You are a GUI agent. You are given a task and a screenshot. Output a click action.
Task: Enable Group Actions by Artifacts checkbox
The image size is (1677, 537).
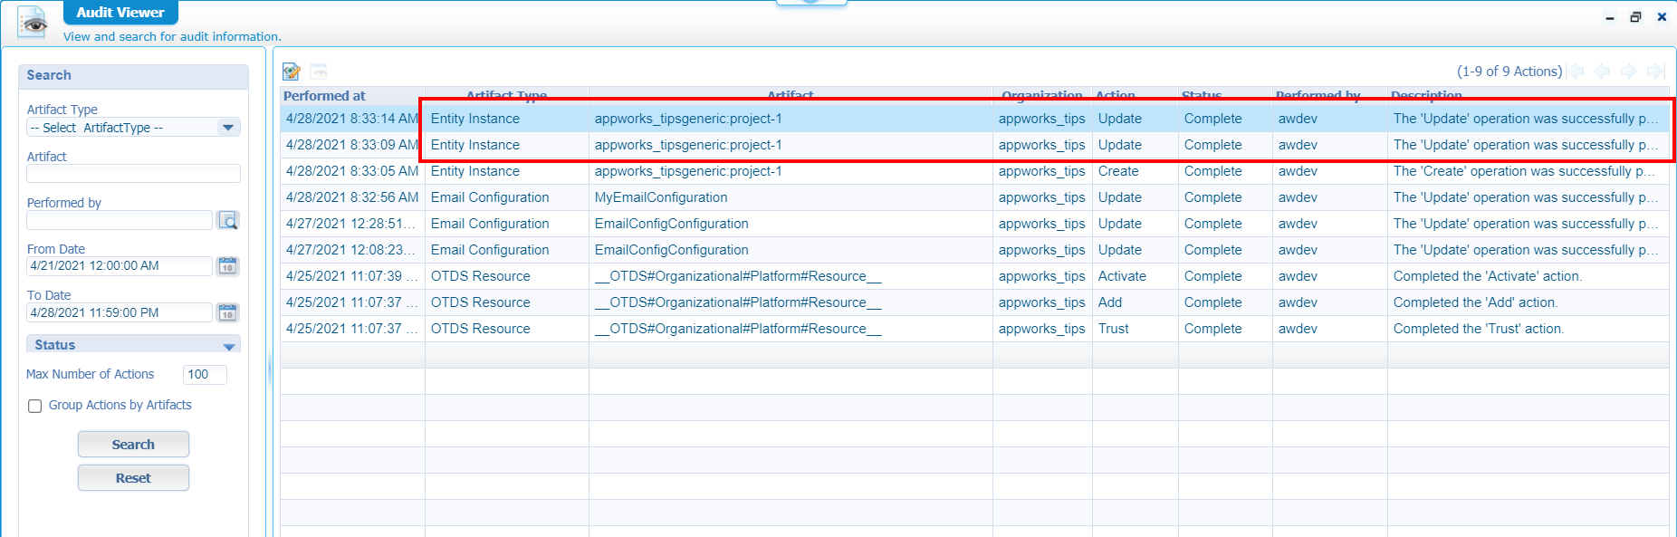click(x=35, y=406)
